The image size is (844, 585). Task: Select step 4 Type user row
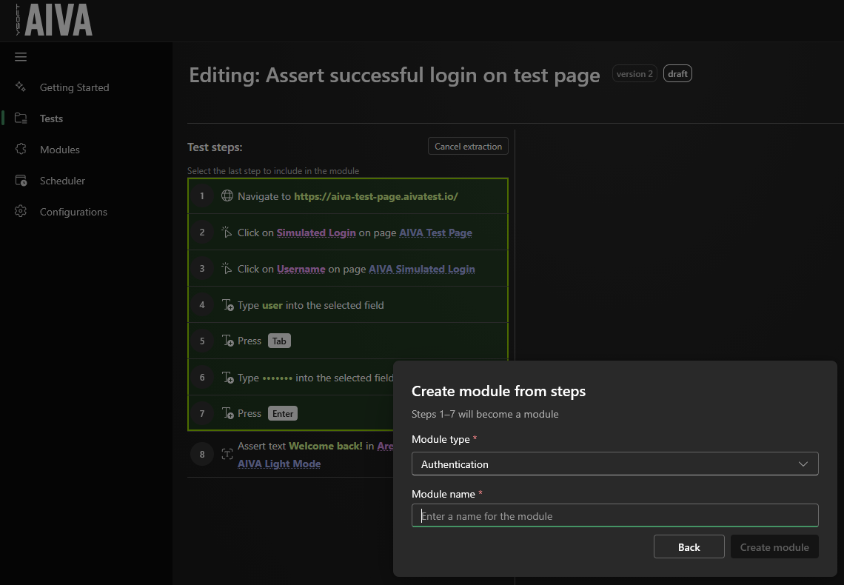click(348, 304)
